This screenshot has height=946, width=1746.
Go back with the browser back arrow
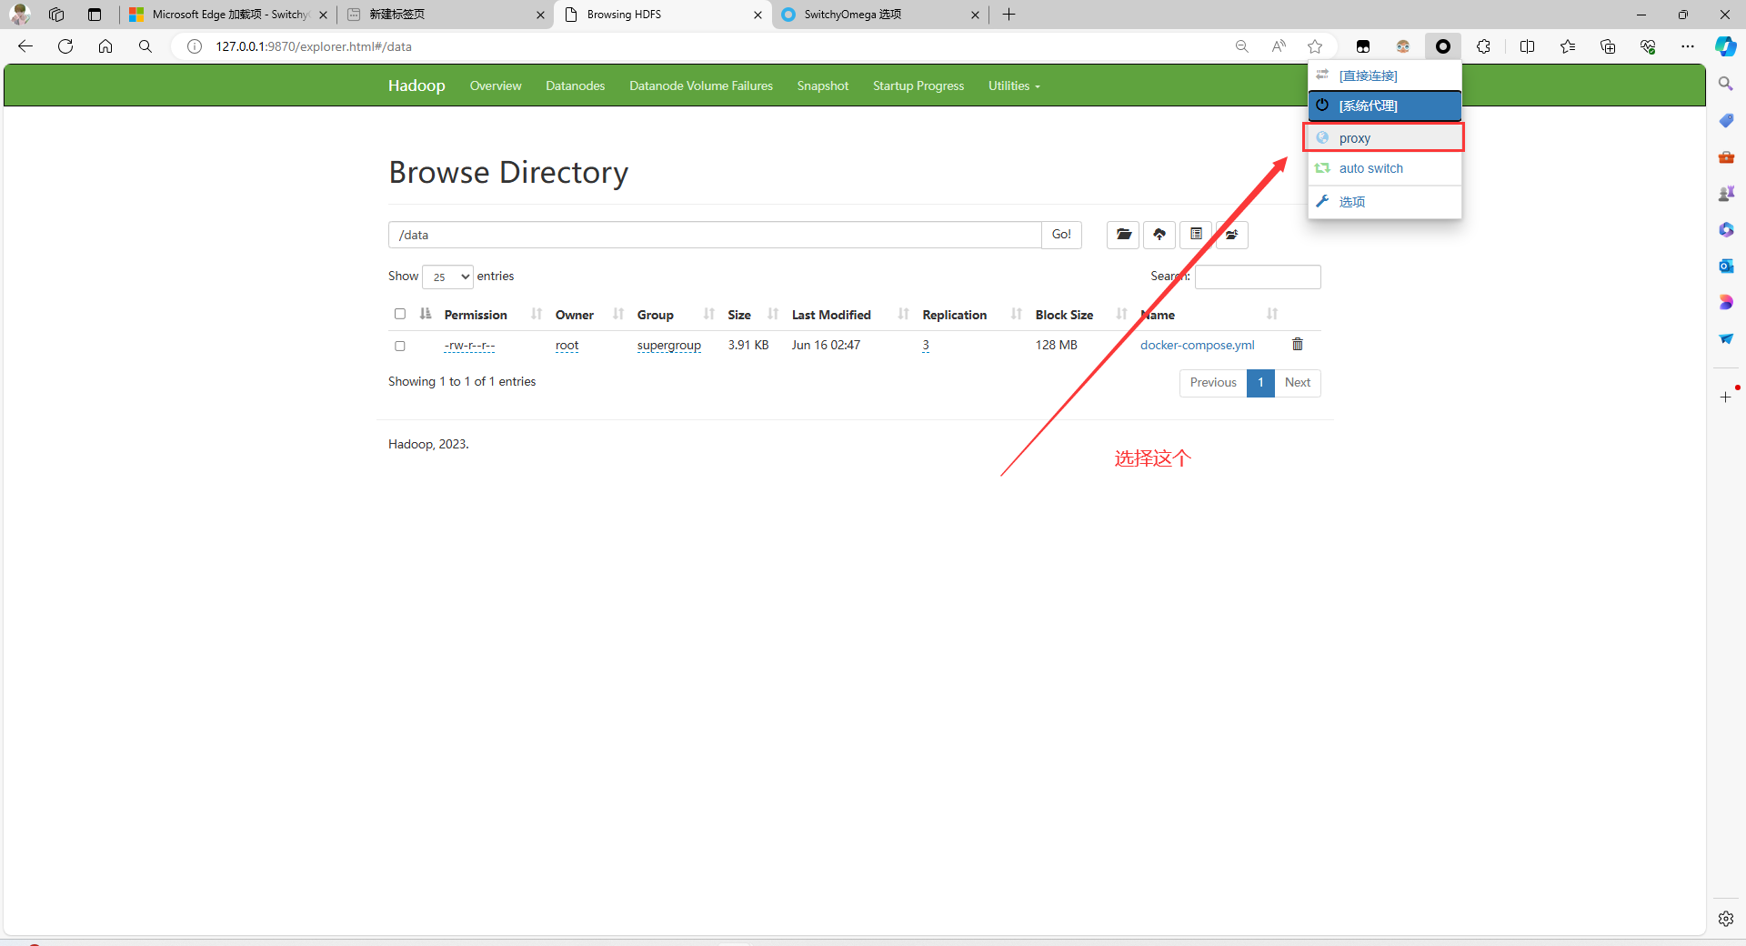25,46
